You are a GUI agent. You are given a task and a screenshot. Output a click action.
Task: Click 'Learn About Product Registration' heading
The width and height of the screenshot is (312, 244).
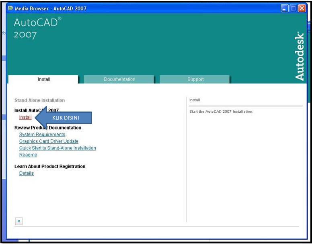[x=50, y=166]
